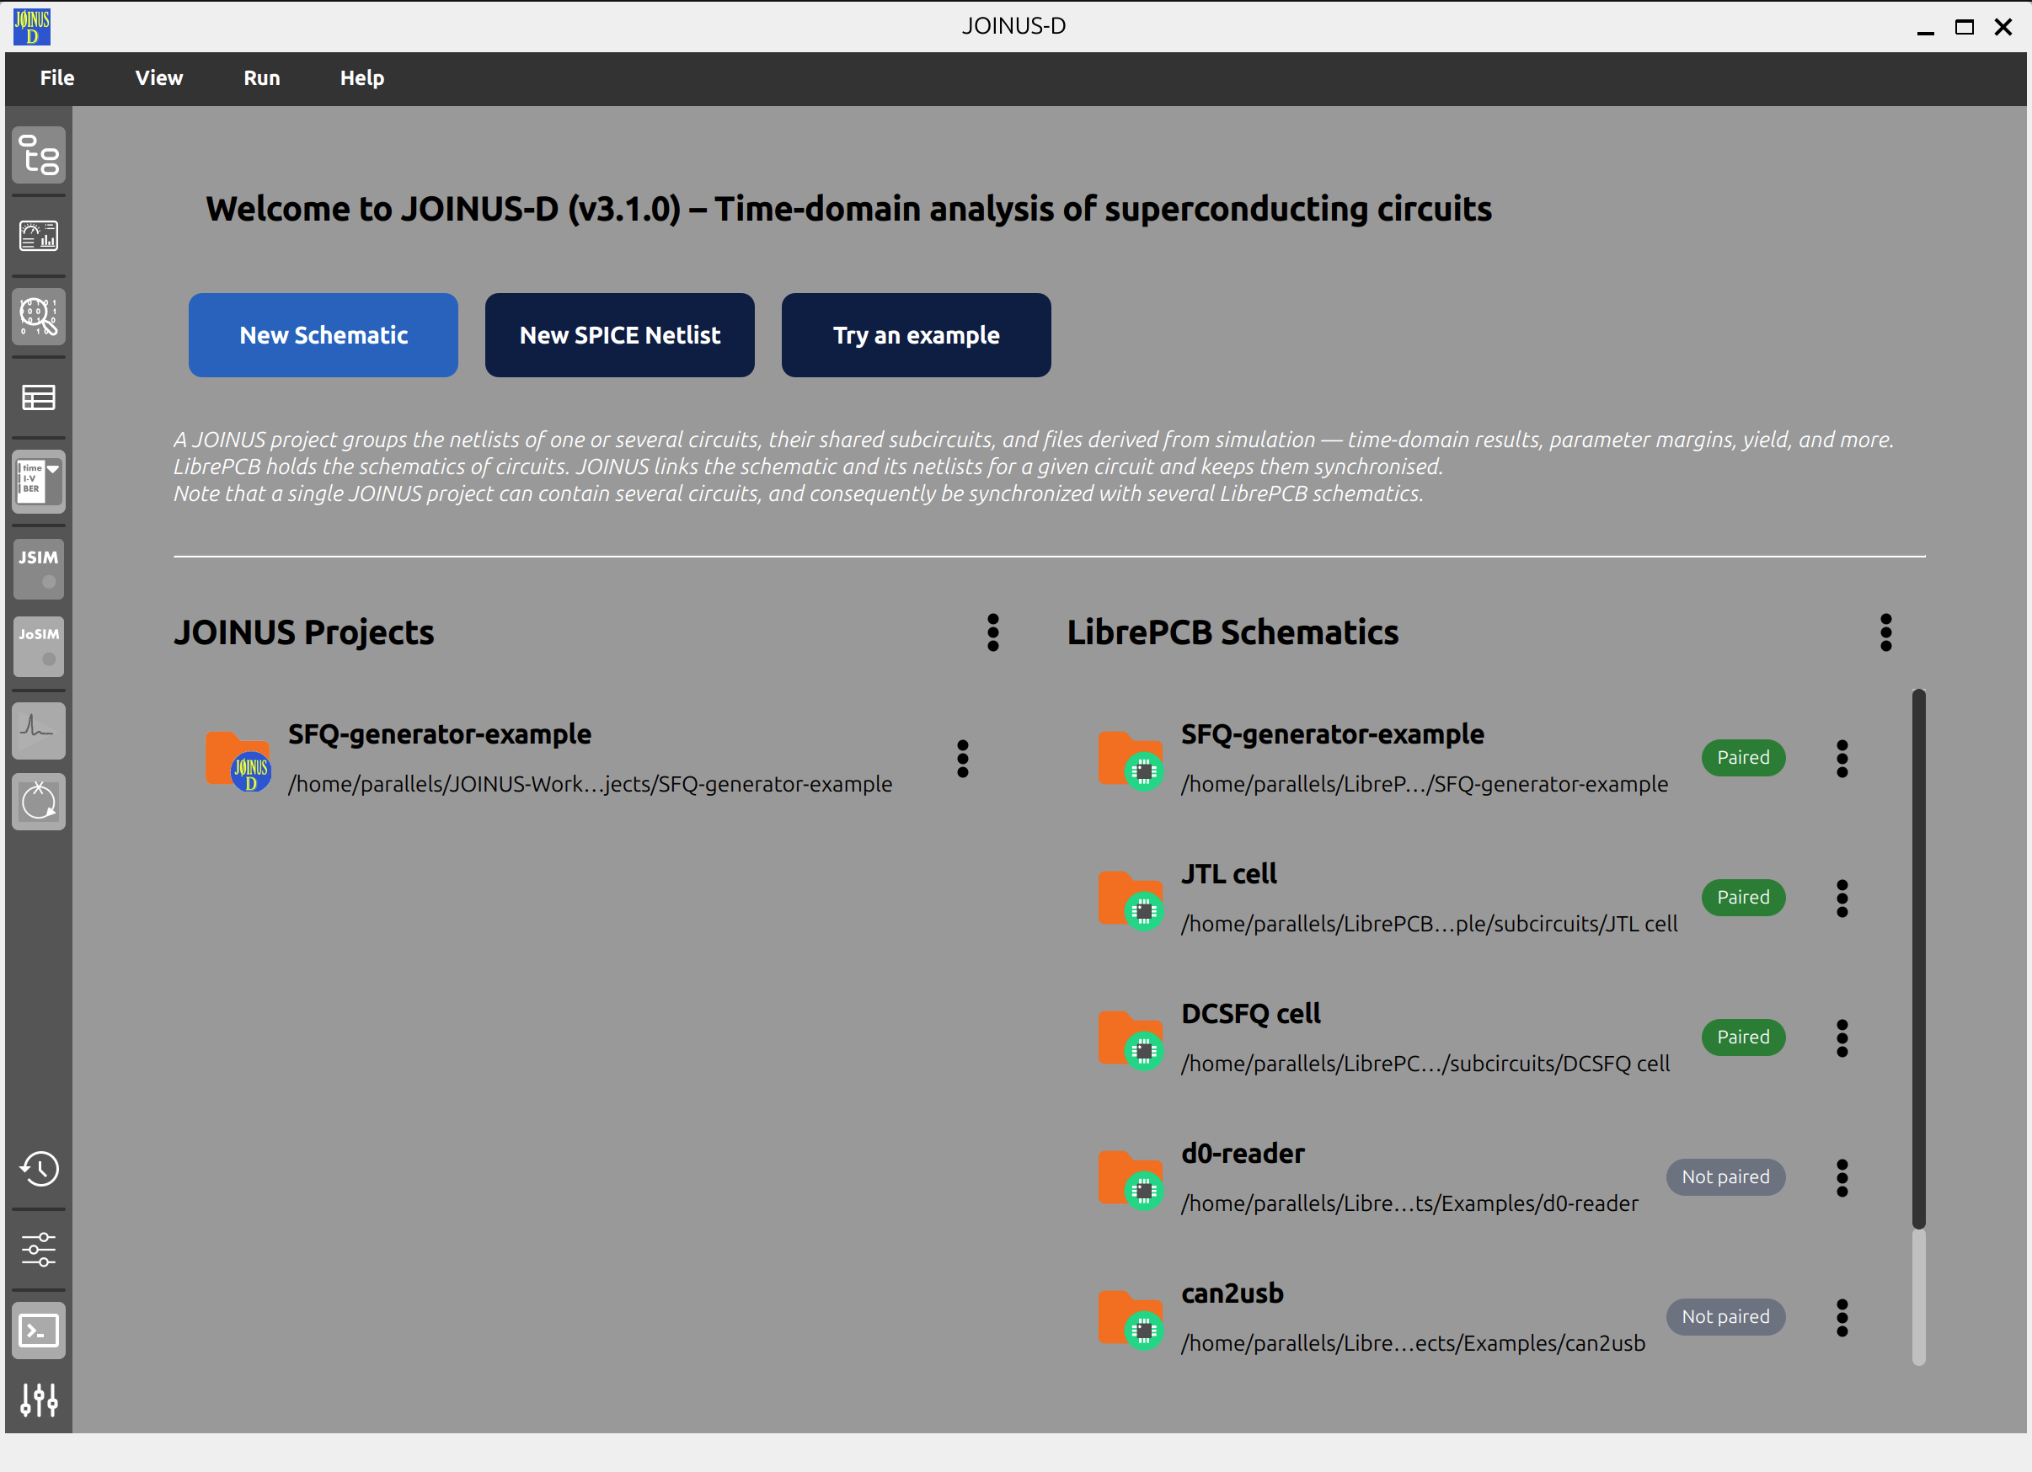
Task: Click the JOINUS-D logo in title bar
Action: 32,27
